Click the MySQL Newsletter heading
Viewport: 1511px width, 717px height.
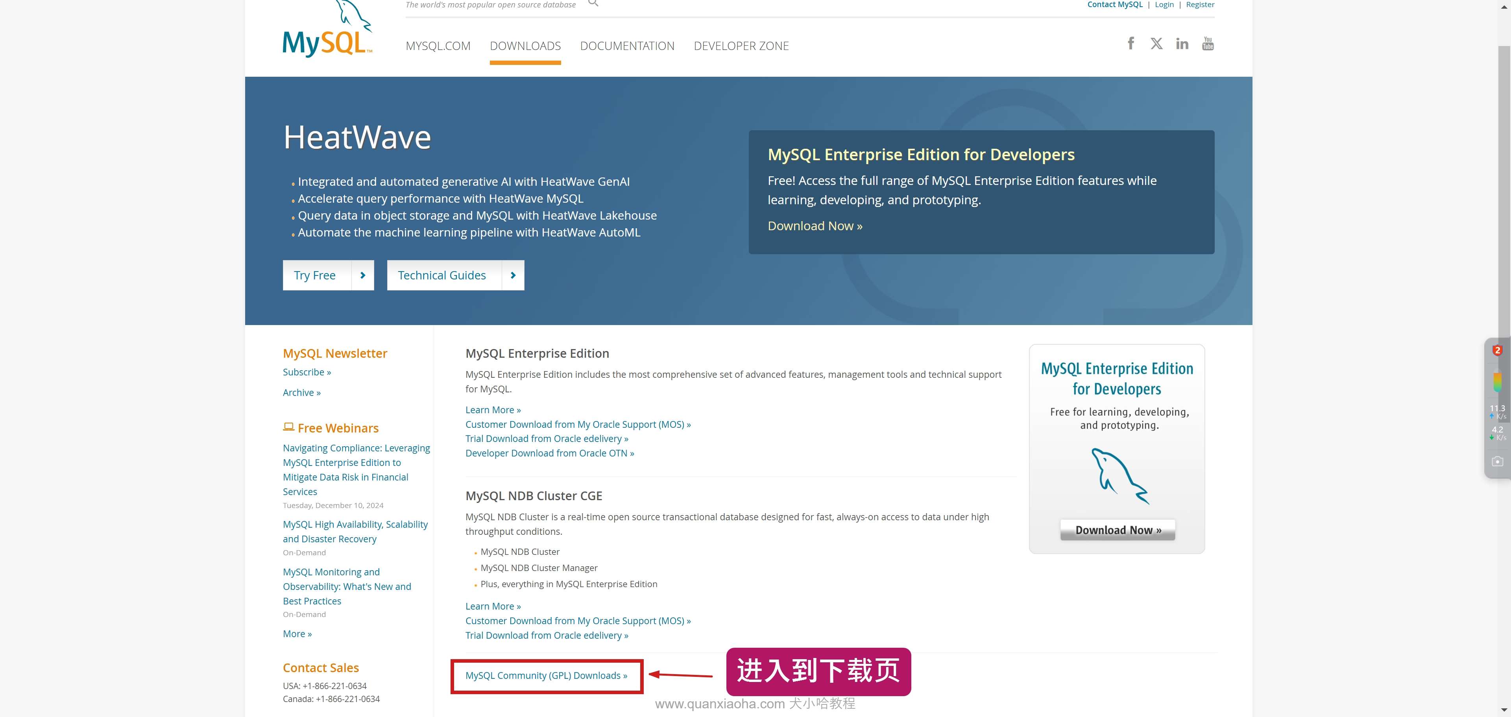(x=335, y=353)
